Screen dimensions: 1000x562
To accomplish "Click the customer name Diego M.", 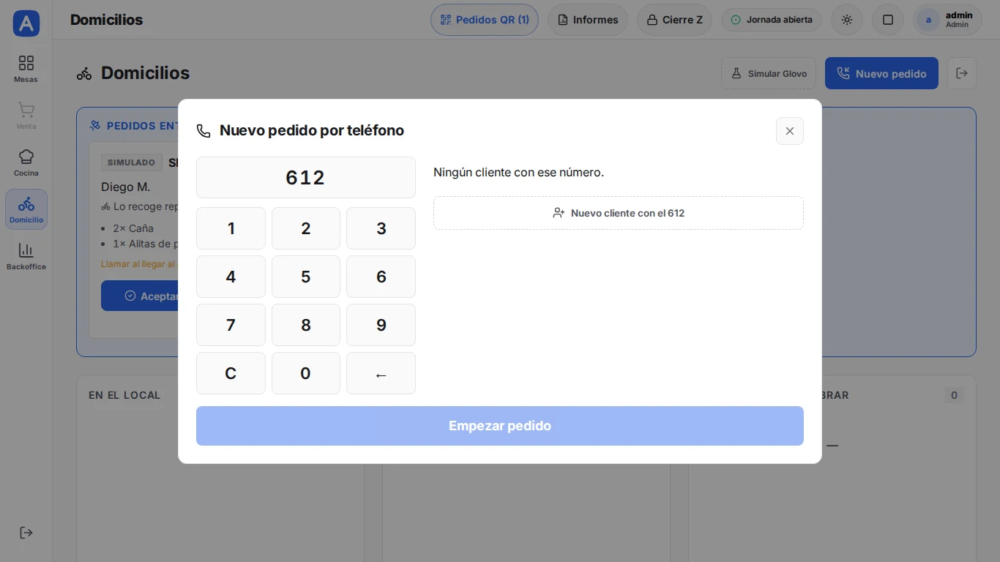I will click(126, 187).
